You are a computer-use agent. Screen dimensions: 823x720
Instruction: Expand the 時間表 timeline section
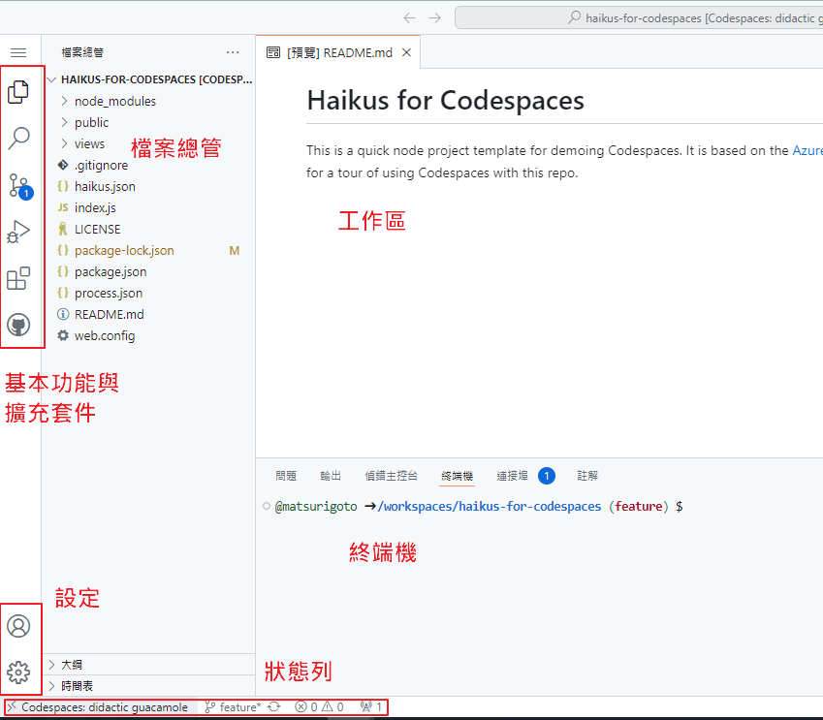[149, 686]
